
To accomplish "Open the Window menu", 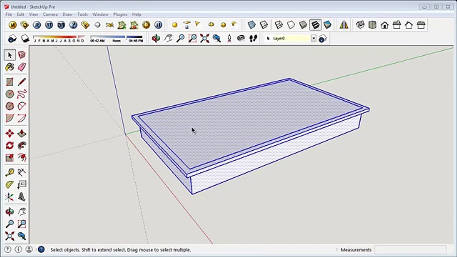I will (x=100, y=14).
